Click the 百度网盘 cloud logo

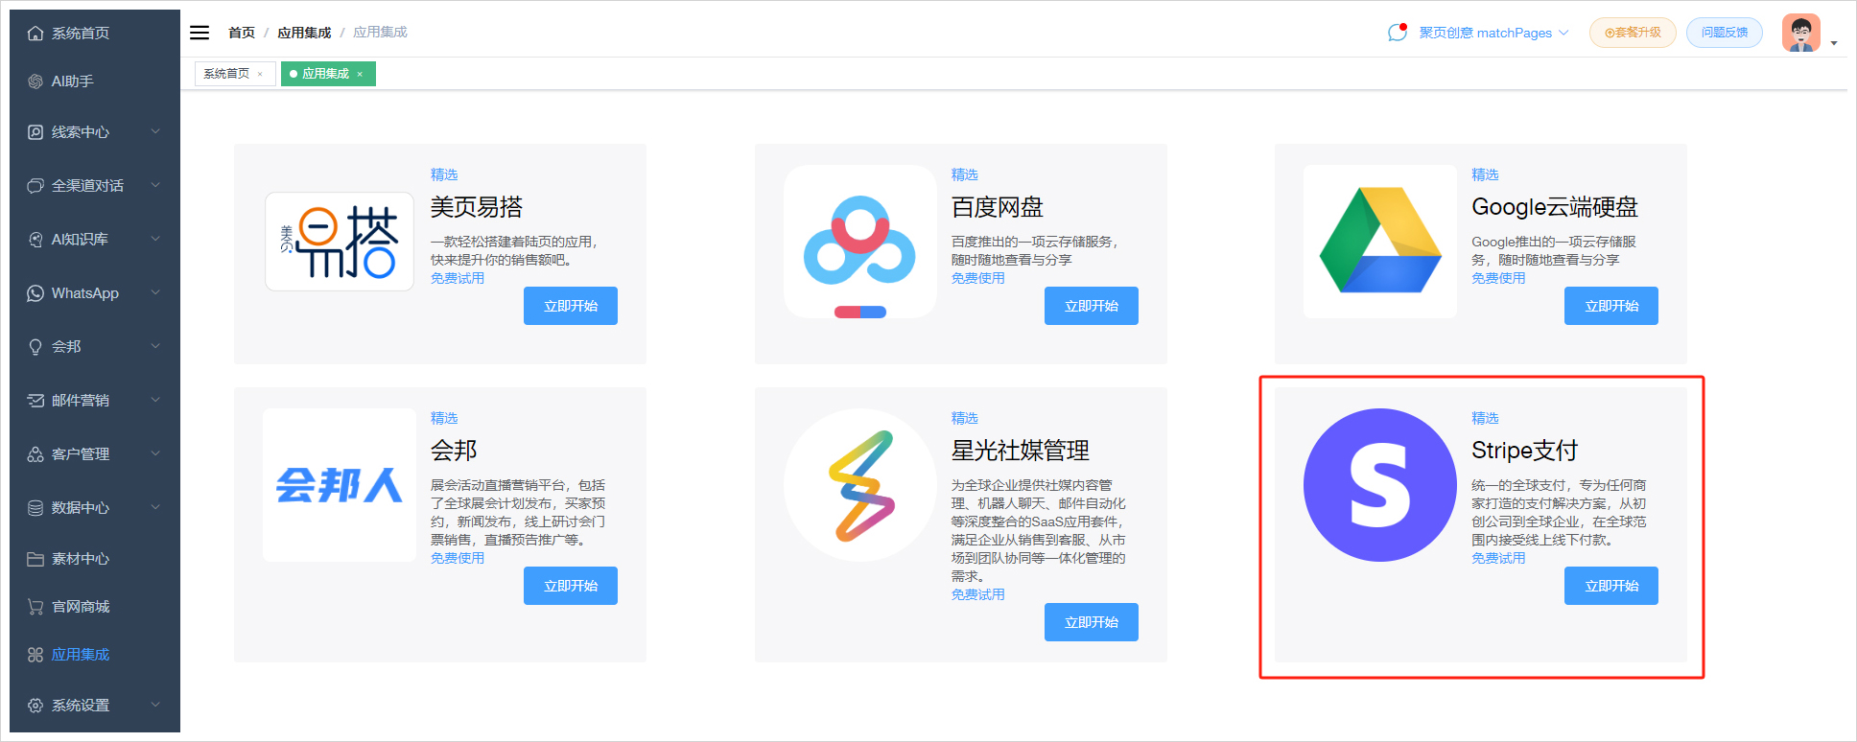[860, 242]
